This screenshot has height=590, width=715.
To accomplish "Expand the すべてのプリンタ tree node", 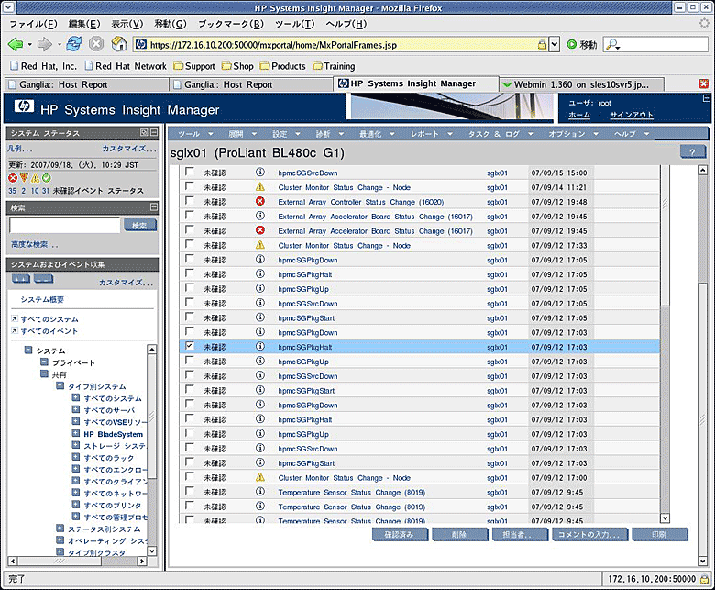I will click(76, 505).
